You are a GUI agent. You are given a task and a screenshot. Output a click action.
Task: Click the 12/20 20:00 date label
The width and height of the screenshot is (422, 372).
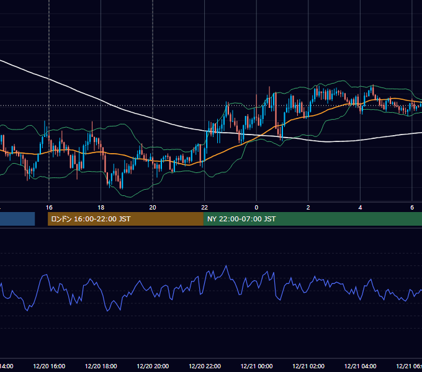(x=153, y=366)
